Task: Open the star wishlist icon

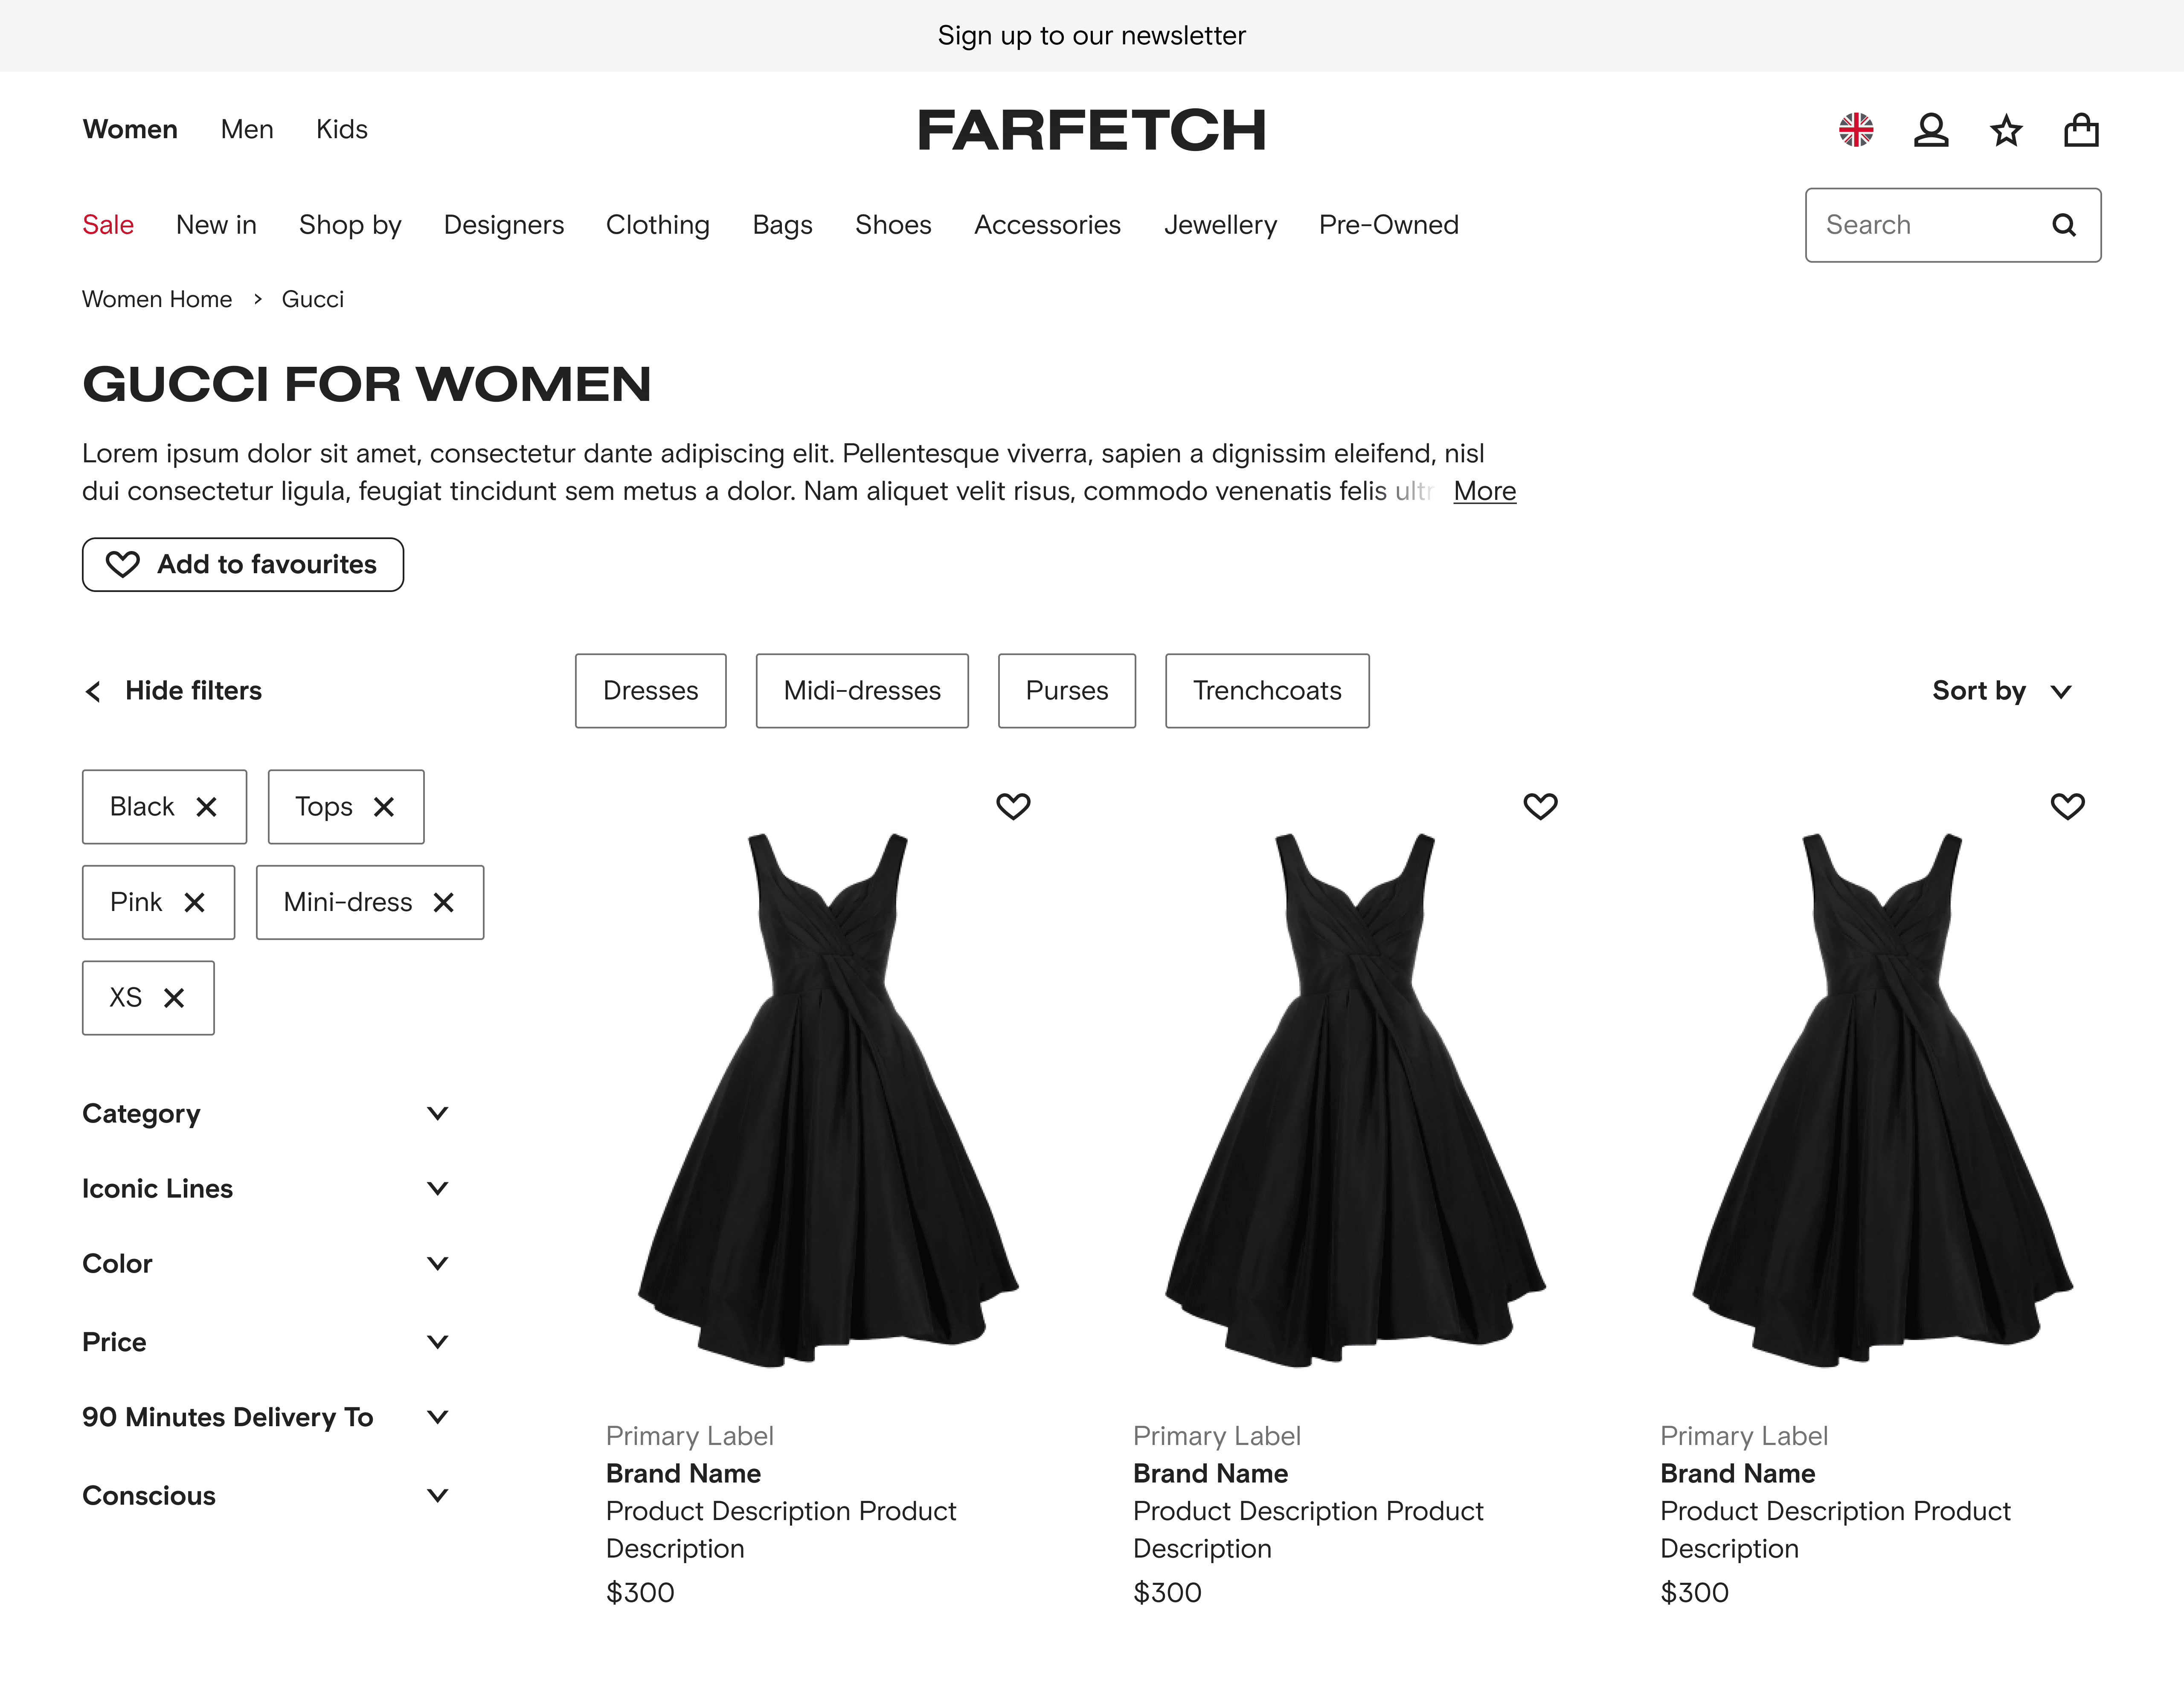Action: [x=2006, y=130]
